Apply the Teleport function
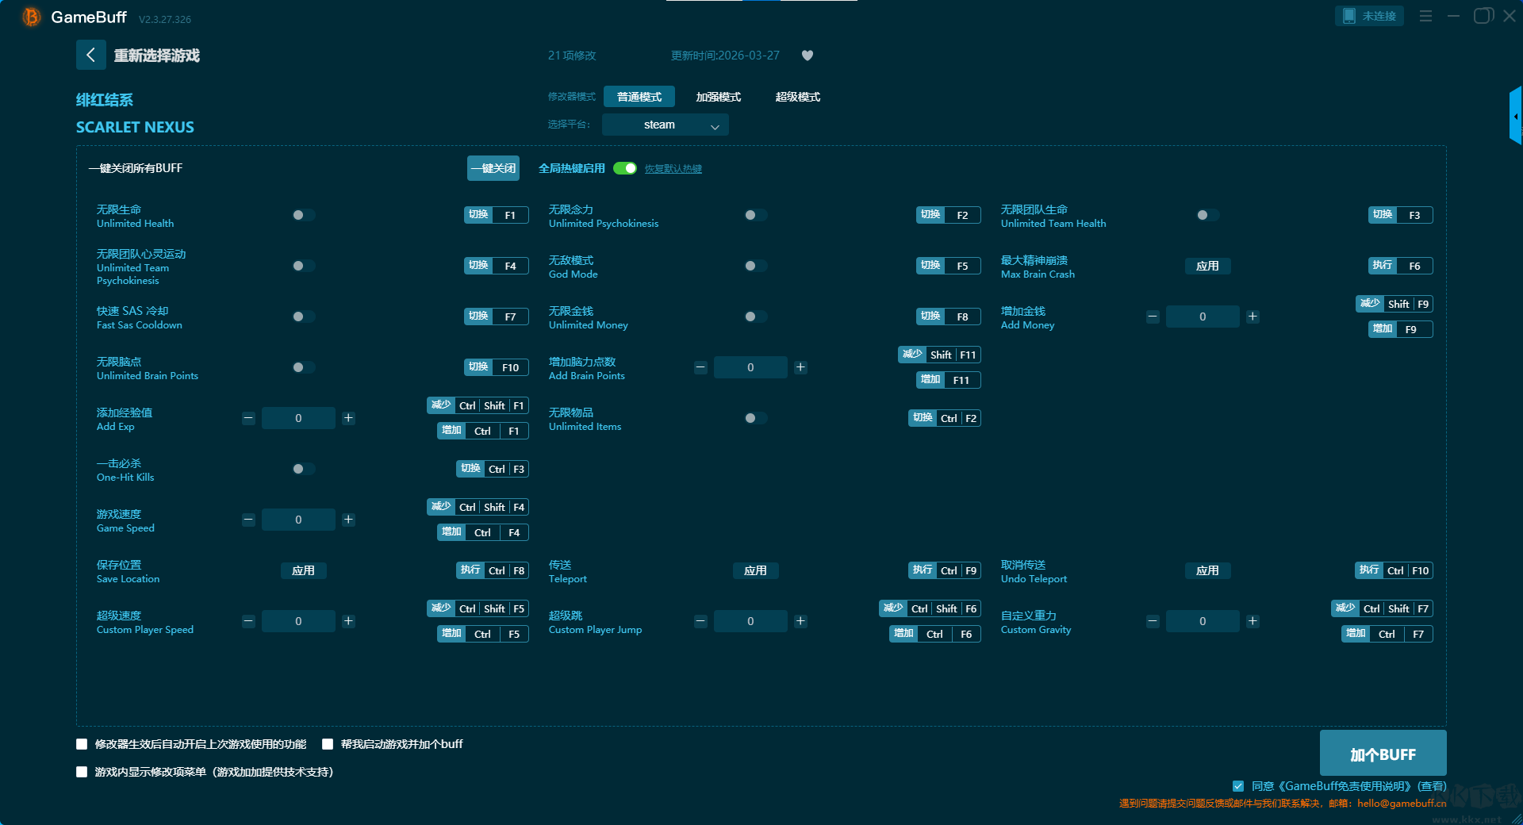 [x=755, y=570]
